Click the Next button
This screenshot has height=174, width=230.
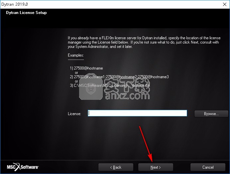[x=156, y=167]
